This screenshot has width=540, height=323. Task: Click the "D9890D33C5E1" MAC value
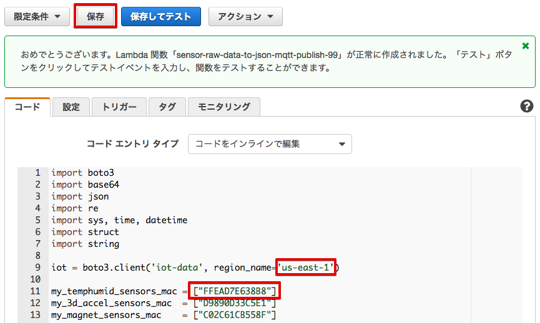pyautogui.click(x=235, y=303)
